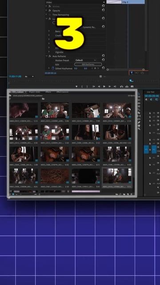Click the Effect Controls filter funnel icon
Screen dimensions: 160x285
[x=132, y=73]
